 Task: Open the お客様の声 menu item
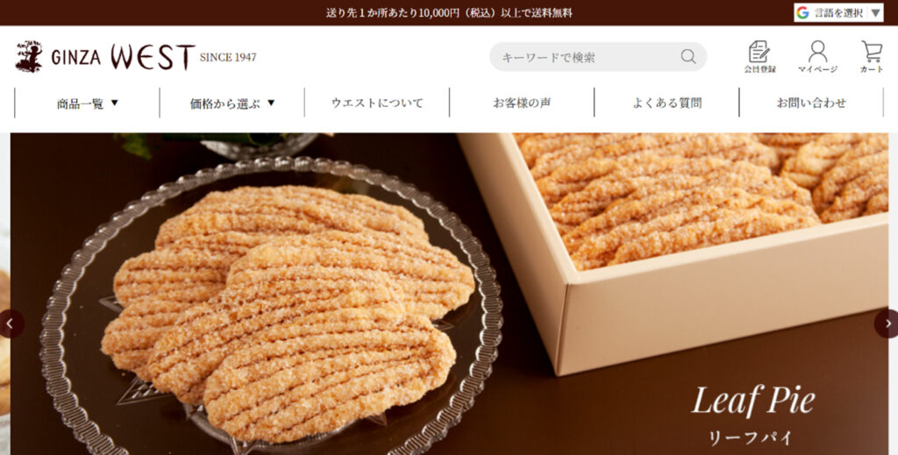[x=522, y=103]
